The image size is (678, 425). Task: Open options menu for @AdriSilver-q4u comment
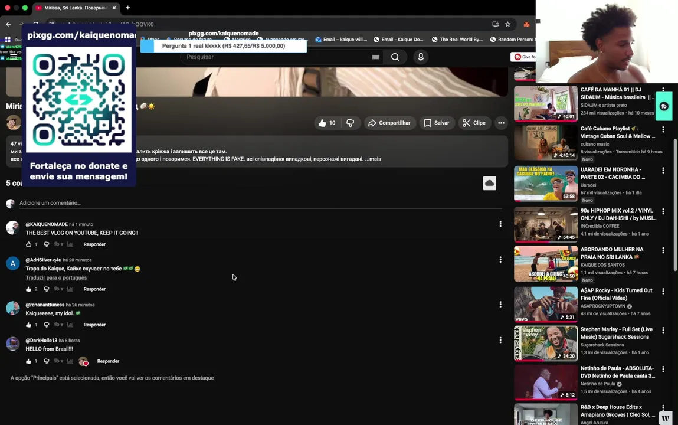tap(500, 259)
